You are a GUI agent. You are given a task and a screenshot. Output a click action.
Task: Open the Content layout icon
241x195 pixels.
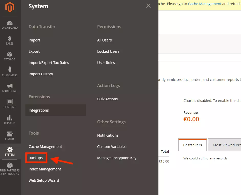[10, 102]
